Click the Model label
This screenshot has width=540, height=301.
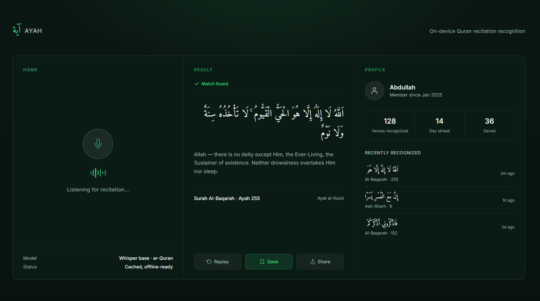30,258
